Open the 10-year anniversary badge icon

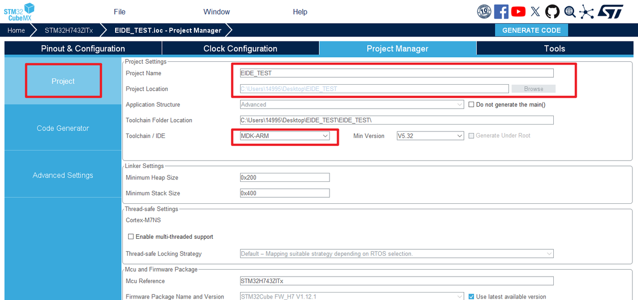(x=484, y=11)
